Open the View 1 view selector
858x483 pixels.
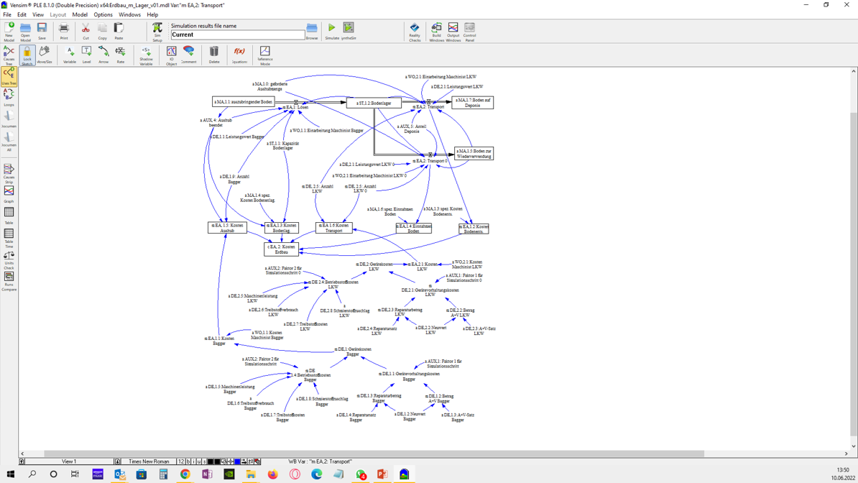click(69, 461)
